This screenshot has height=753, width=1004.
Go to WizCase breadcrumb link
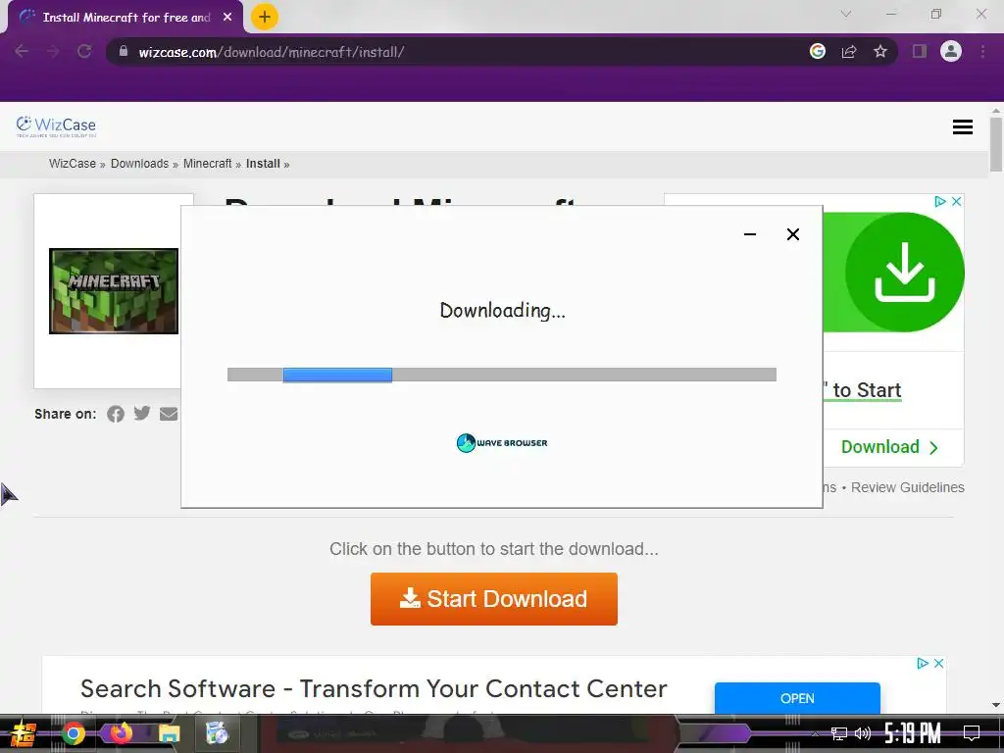point(73,164)
